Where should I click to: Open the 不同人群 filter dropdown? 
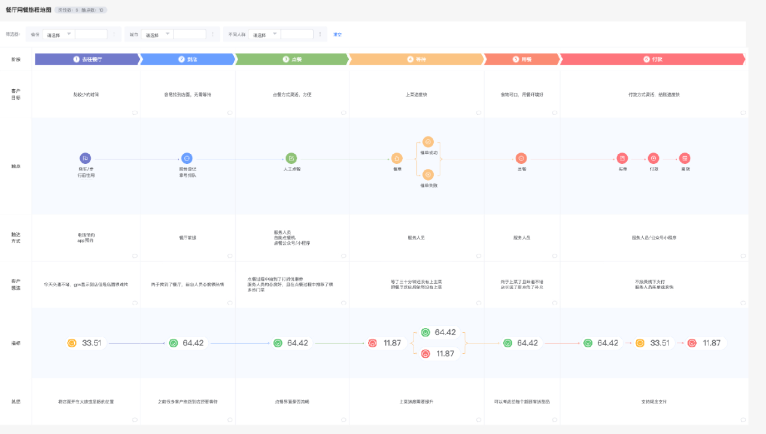click(x=265, y=35)
